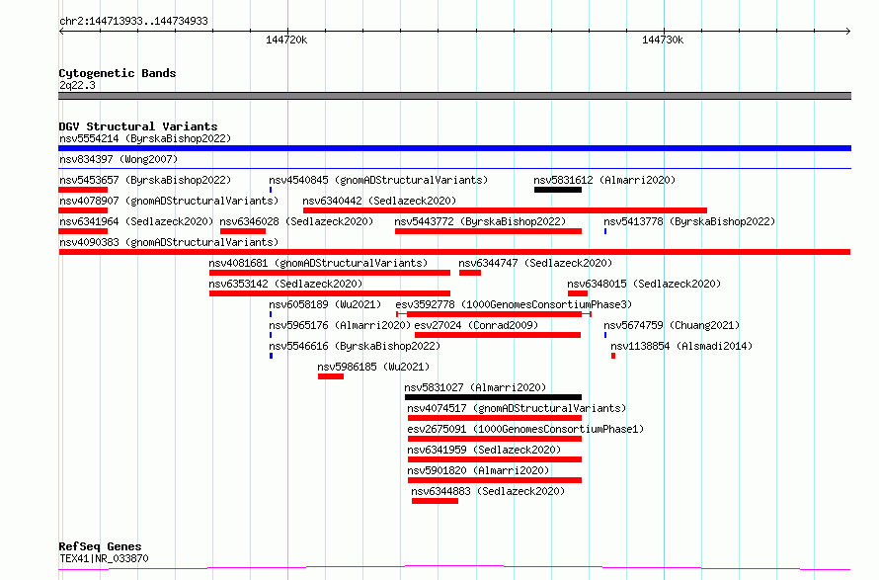Click the nsv4081681 (gnomADStructuralVariants) label
879x580 pixels.
pyautogui.click(x=318, y=263)
